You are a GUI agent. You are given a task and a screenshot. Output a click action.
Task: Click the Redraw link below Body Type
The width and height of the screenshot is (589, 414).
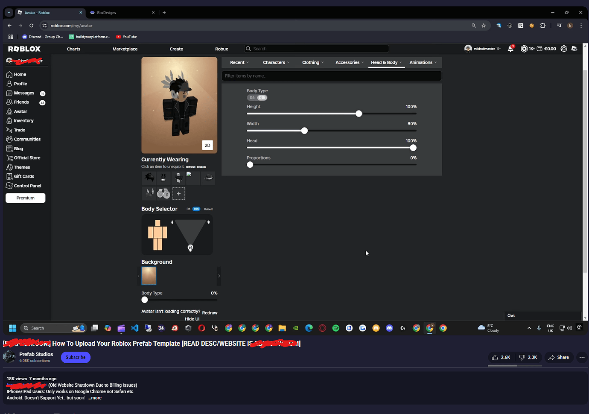[x=210, y=313]
